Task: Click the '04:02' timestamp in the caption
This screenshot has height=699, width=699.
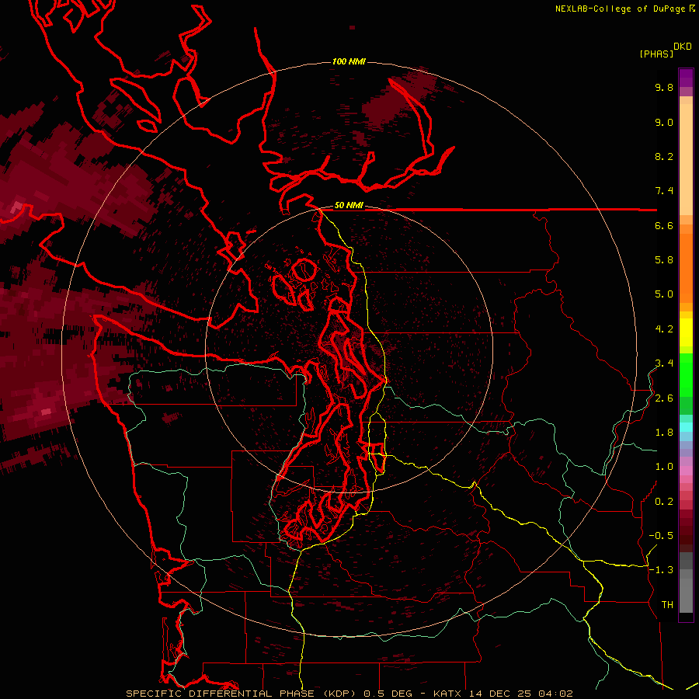Action: coord(555,694)
